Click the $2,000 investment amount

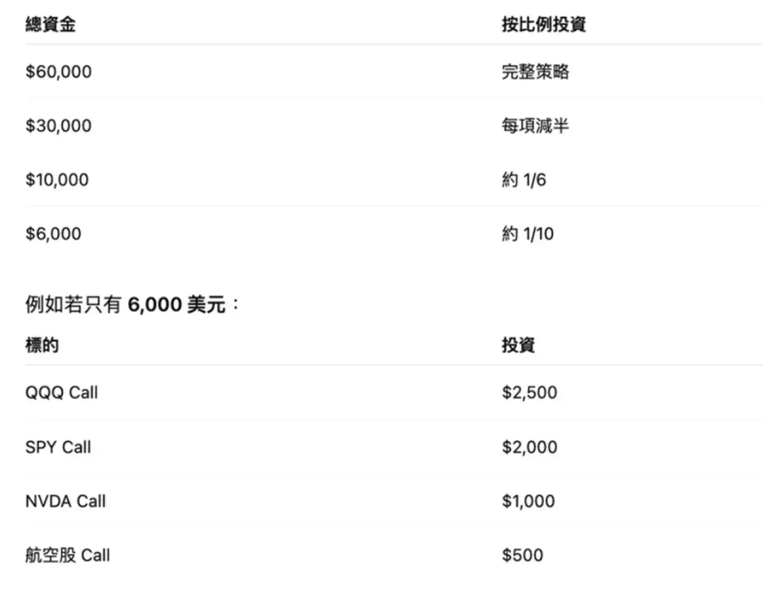coord(529,447)
